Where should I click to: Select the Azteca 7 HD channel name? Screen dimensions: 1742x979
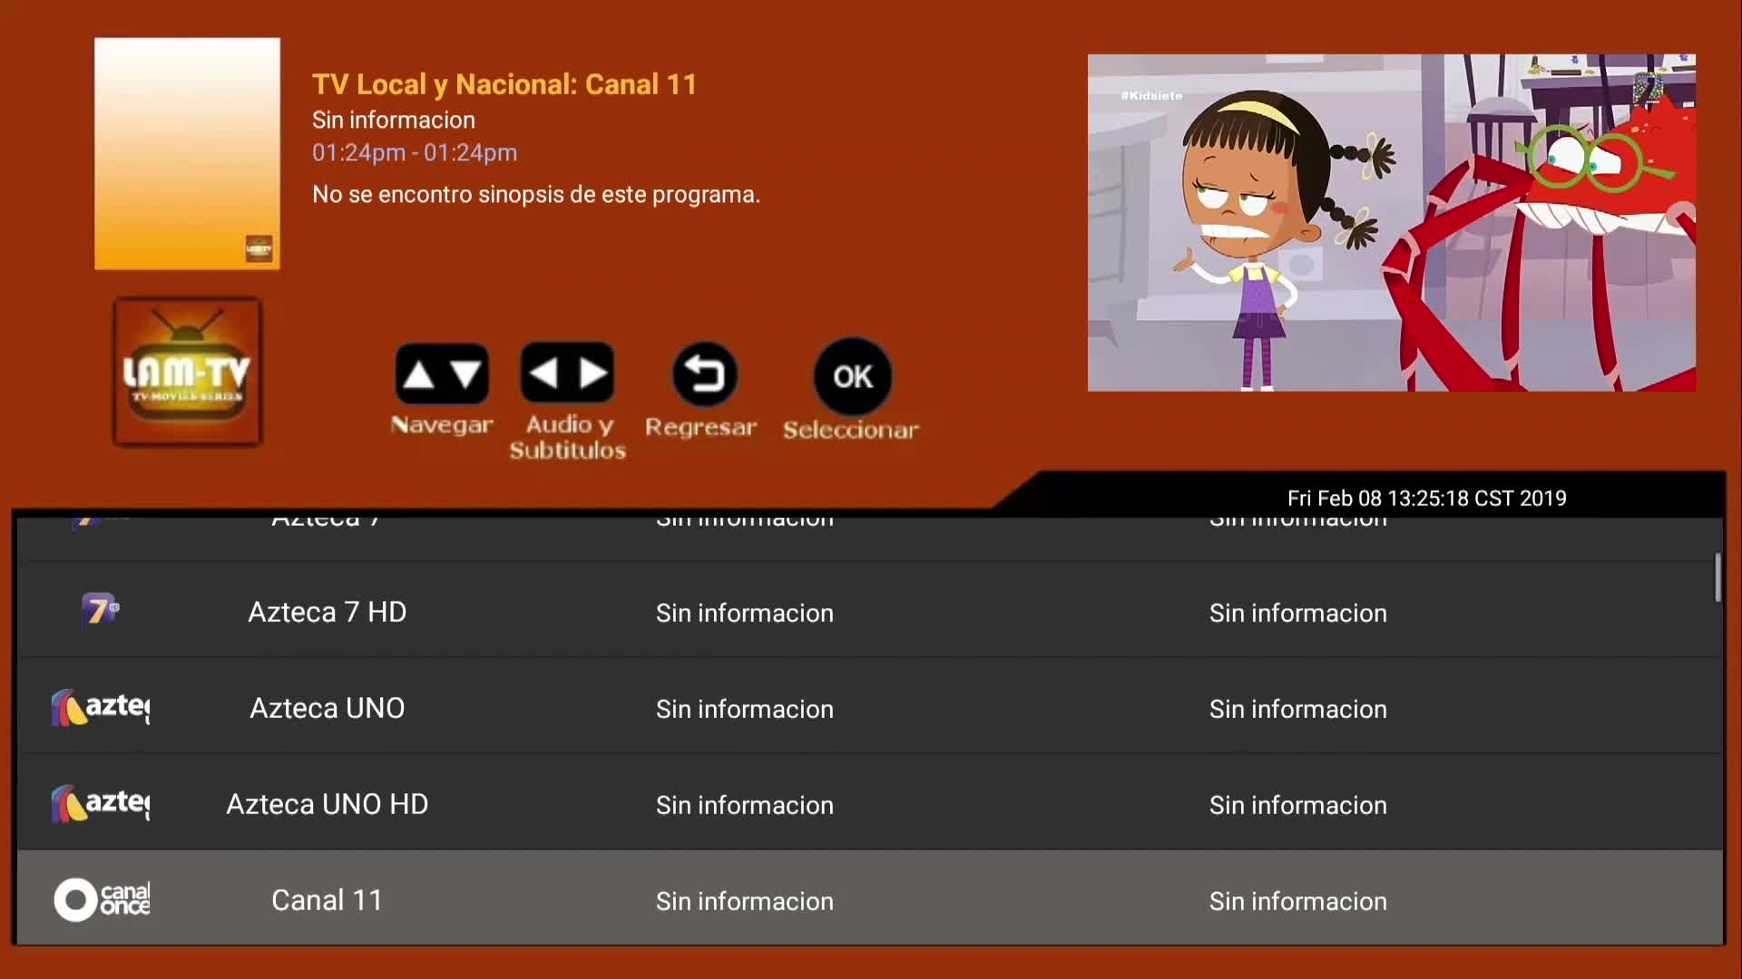(x=328, y=613)
